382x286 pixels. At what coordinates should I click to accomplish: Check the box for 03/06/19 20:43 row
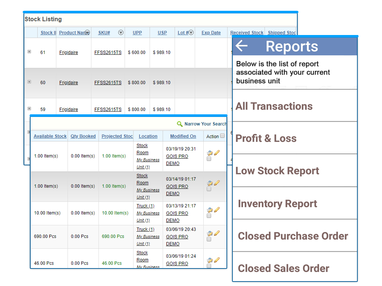209,239
